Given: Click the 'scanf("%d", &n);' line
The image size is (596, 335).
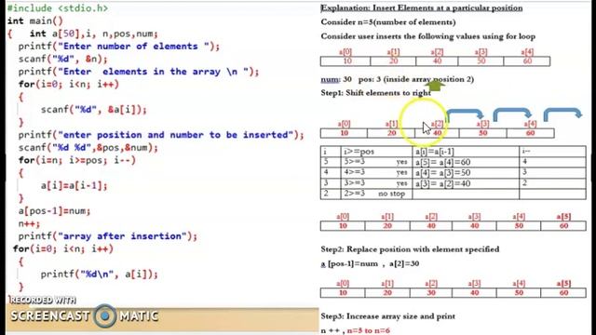Looking at the screenshot, I should [63, 59].
